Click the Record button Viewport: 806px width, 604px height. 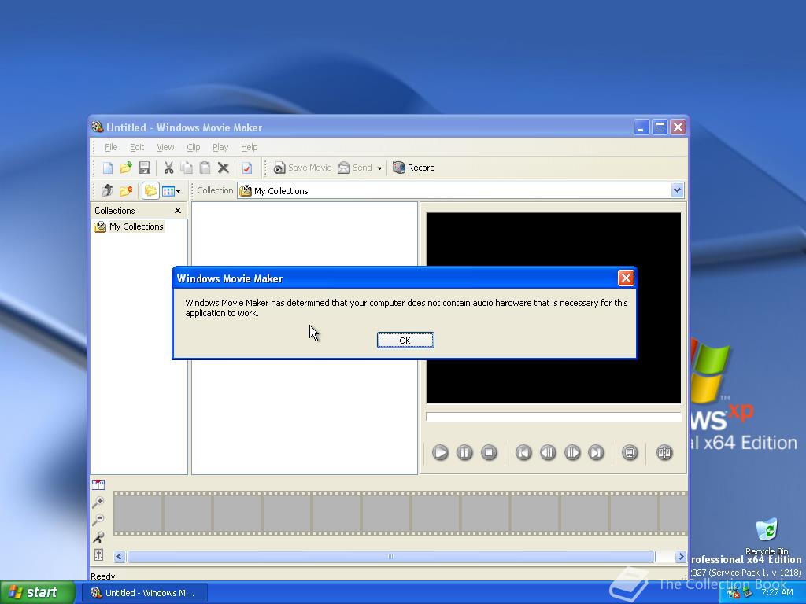[414, 168]
